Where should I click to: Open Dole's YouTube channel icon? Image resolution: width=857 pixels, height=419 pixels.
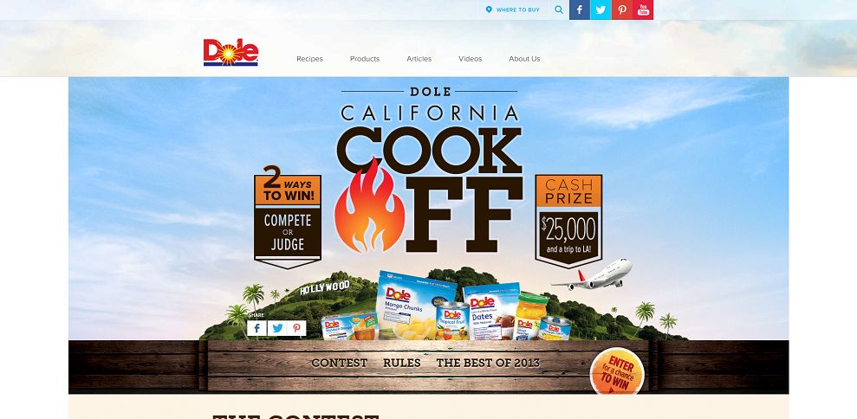(x=643, y=10)
